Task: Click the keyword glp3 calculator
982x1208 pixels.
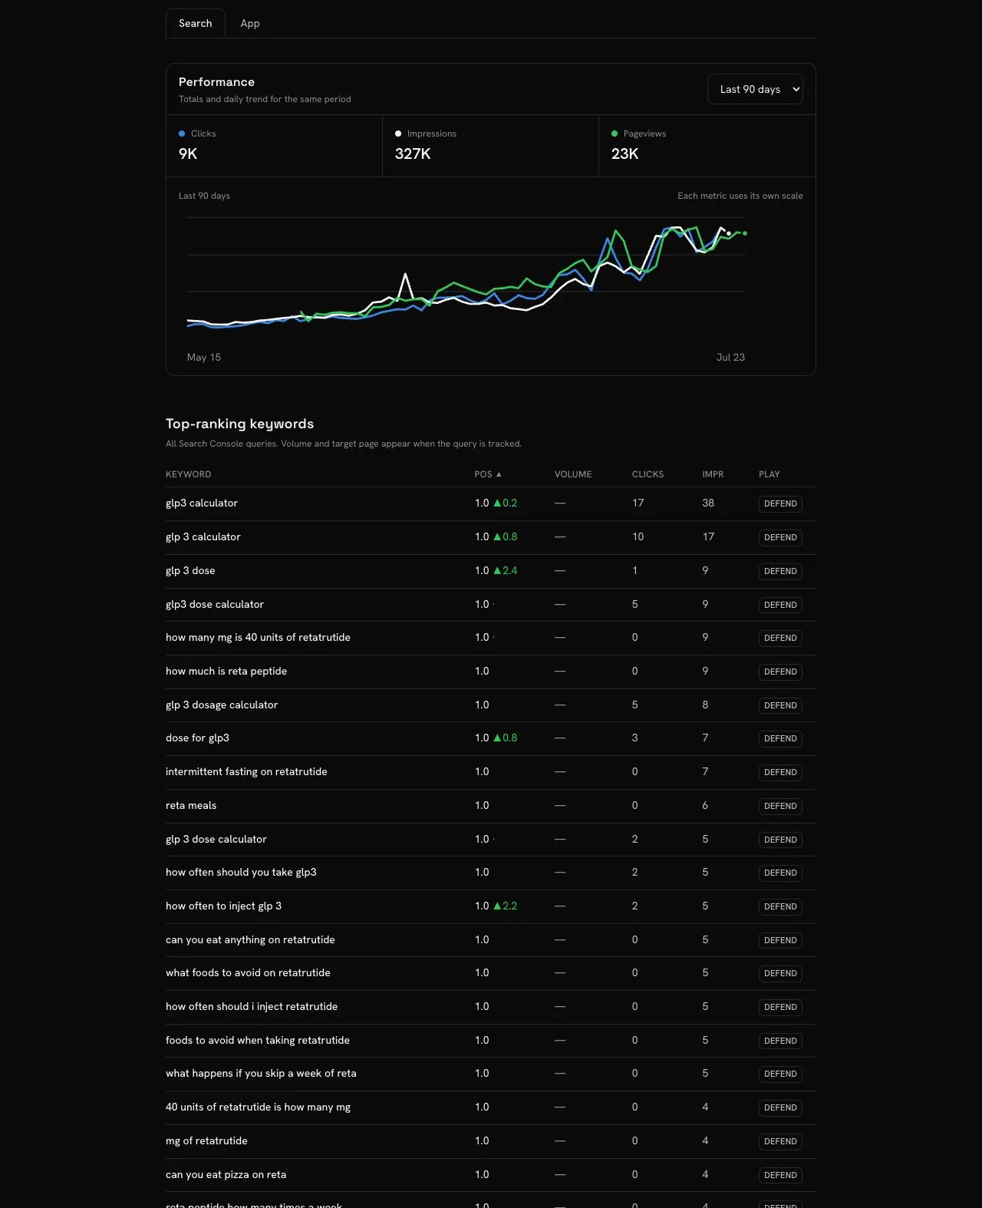Action: 202,503
